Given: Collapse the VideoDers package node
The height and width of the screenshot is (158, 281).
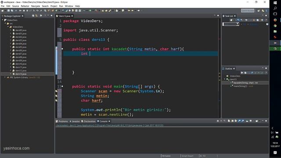Looking at the screenshot, I should pyautogui.click(x=8, y=27).
